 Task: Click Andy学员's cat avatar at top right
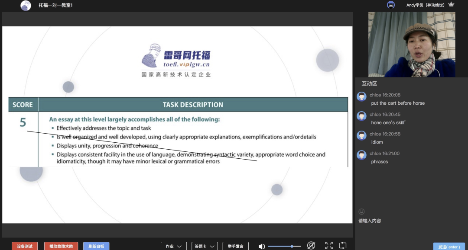(x=391, y=5)
